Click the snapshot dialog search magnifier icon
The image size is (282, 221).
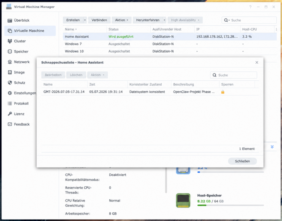[214, 75]
